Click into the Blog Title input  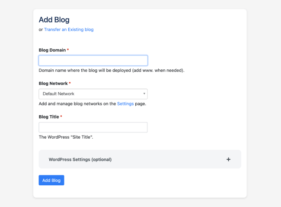coord(93,127)
